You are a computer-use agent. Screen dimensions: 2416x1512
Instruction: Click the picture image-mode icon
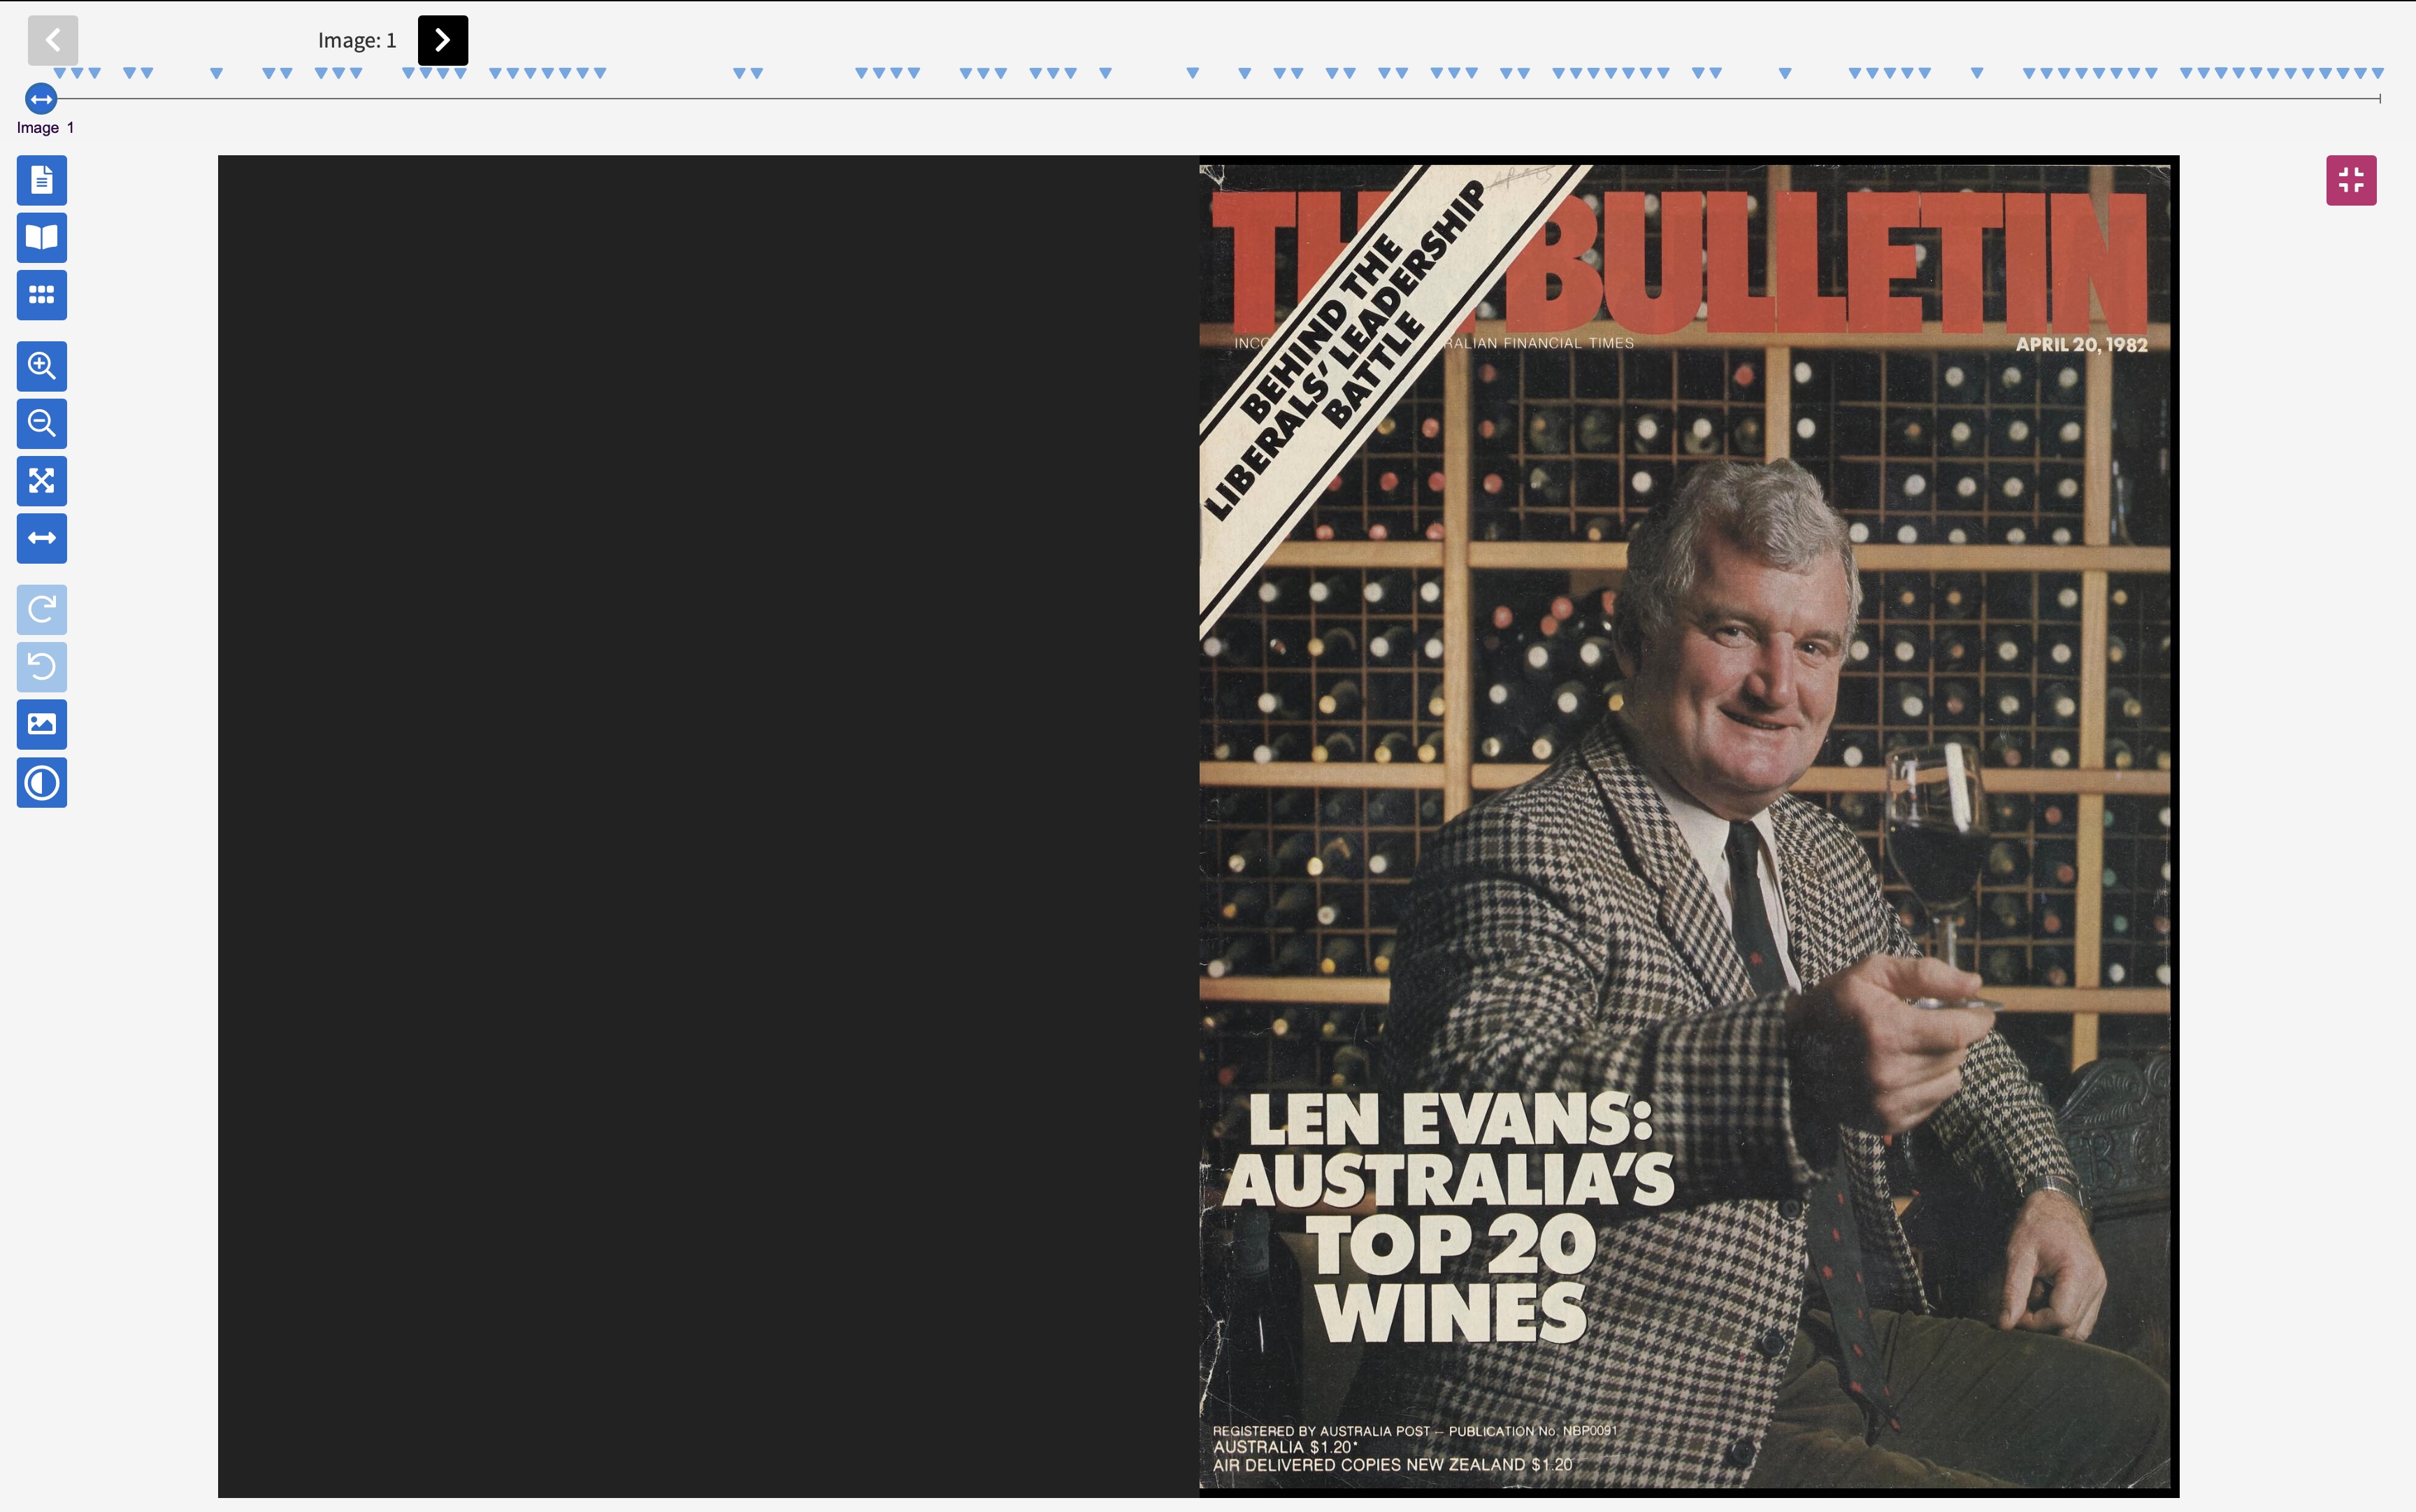pos(41,724)
